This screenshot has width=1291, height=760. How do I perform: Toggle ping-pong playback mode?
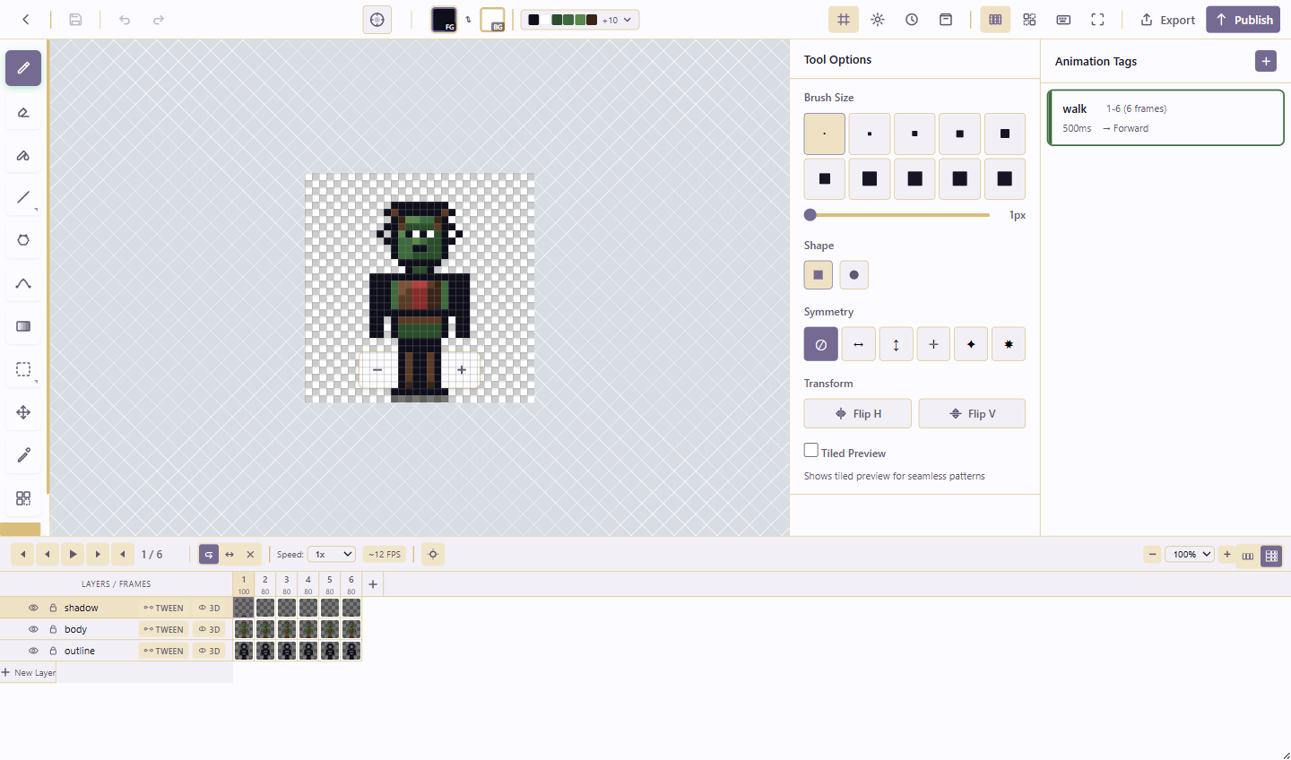click(x=230, y=554)
